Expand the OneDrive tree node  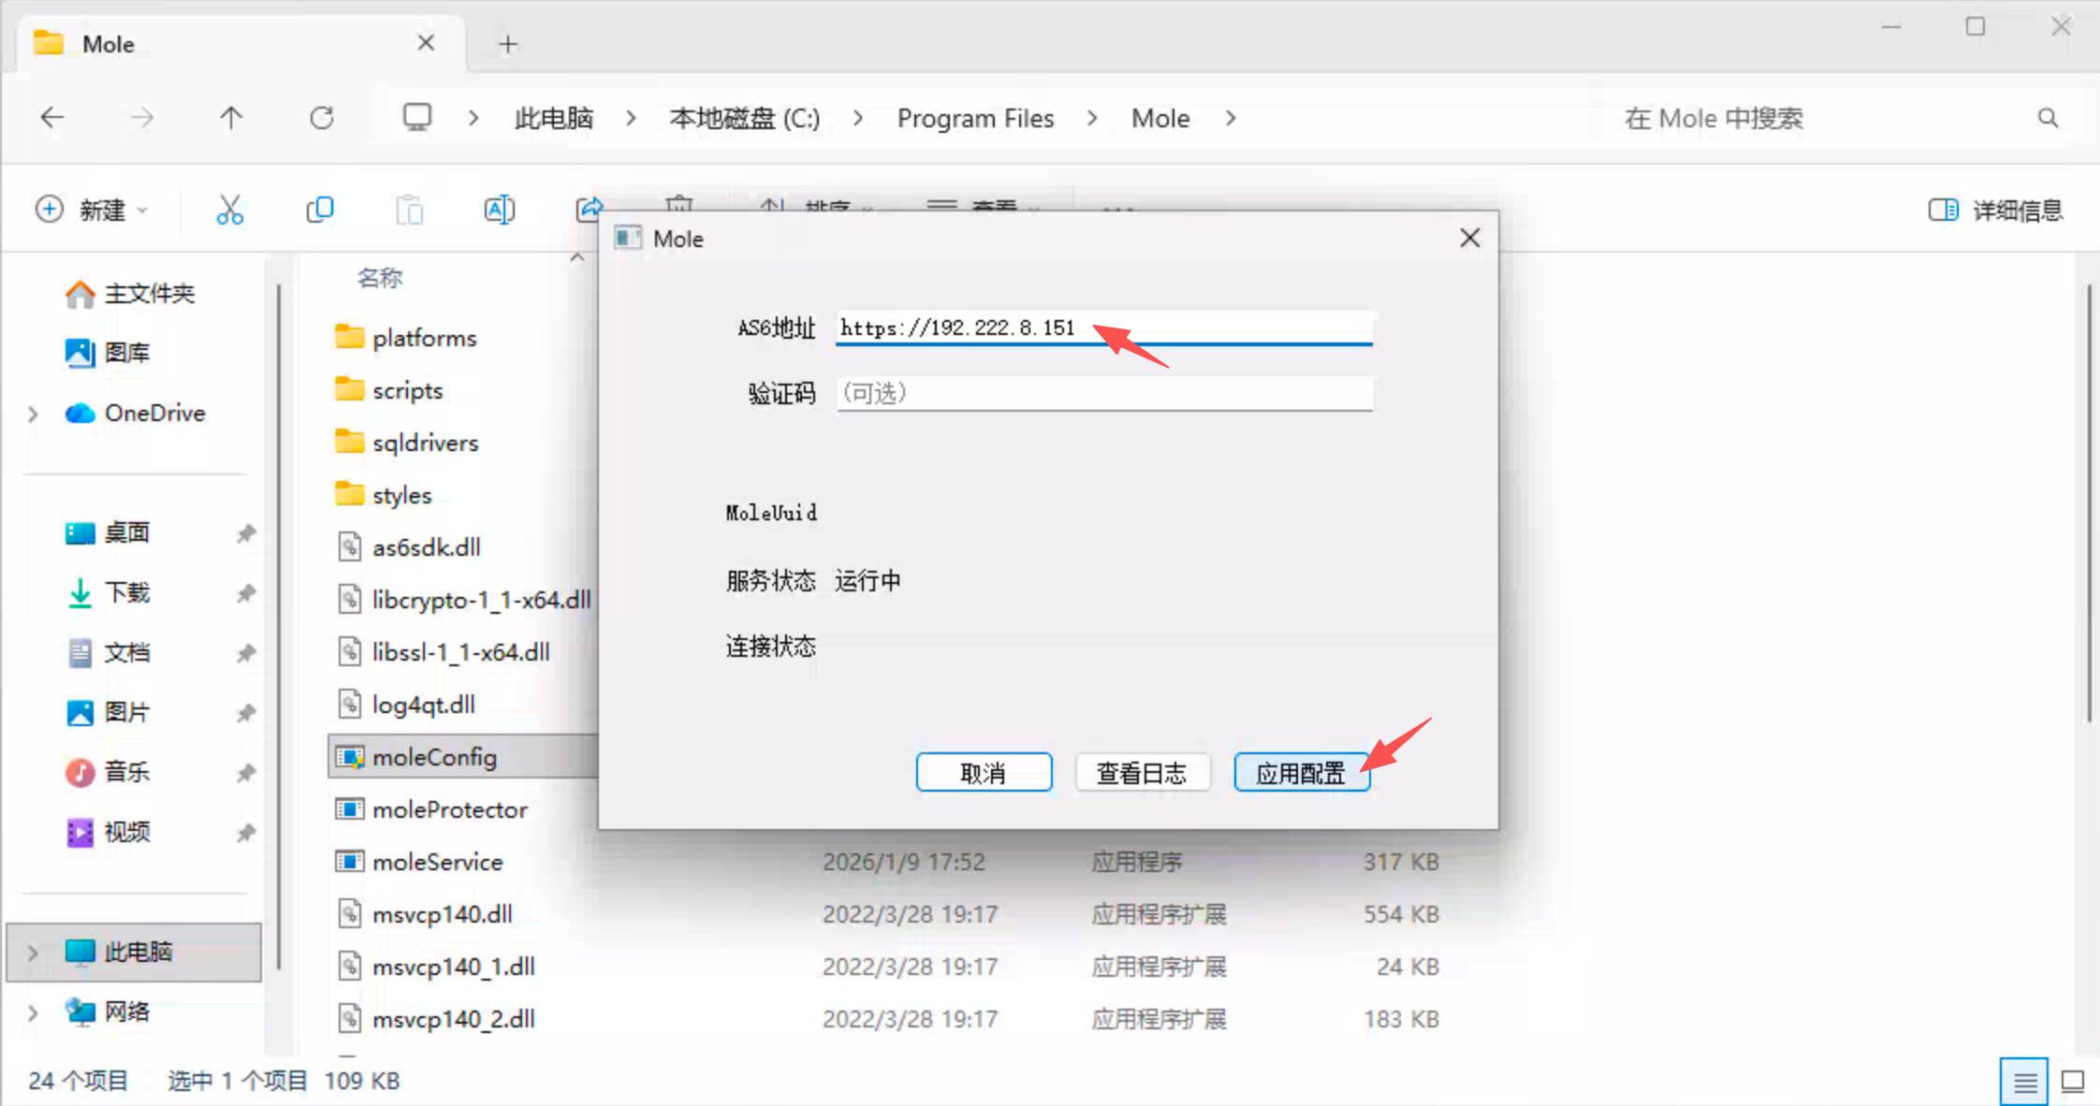coord(33,414)
